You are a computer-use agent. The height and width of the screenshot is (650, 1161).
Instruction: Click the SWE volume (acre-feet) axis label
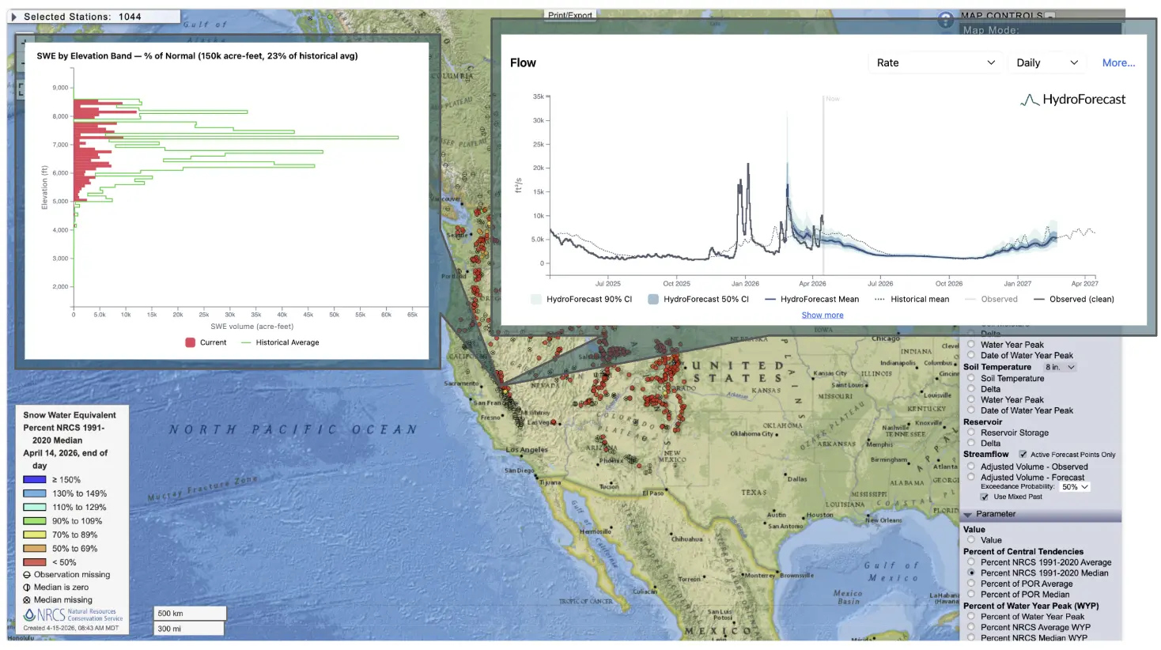click(252, 327)
